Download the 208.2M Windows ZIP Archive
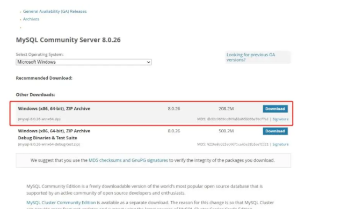 pos(275,109)
